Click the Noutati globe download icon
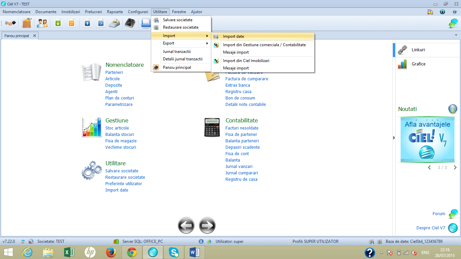The height and width of the screenshot is (259, 461). click(453, 109)
